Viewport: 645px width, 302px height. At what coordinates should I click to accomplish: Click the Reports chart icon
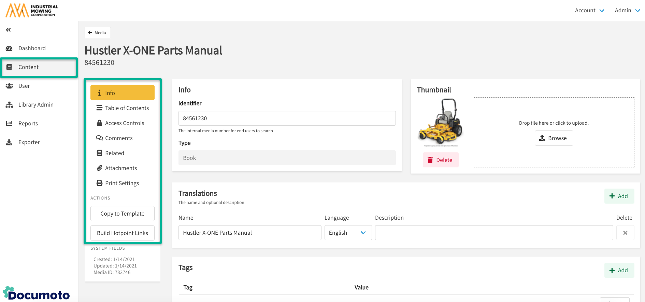[x=9, y=123]
